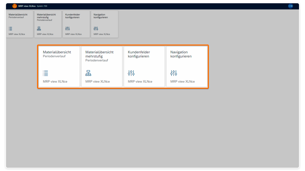Click the small Kundenfelder tile's sliders icon
This screenshot has height=171, width=305.
coord(67,28)
